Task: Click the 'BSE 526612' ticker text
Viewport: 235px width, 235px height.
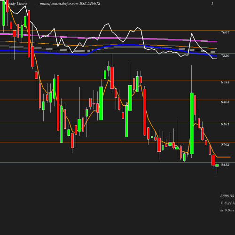Action: [x=90, y=3]
